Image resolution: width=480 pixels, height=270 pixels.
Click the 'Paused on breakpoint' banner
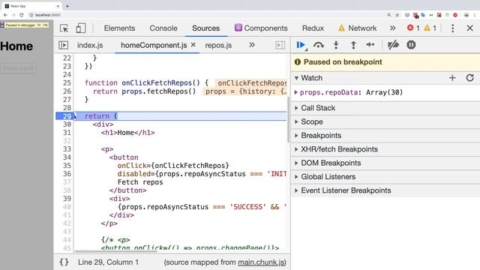385,62
